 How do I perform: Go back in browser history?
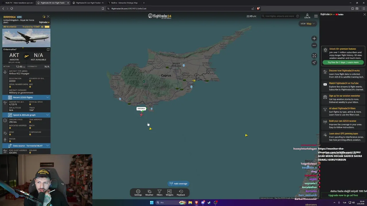coord(3,9)
